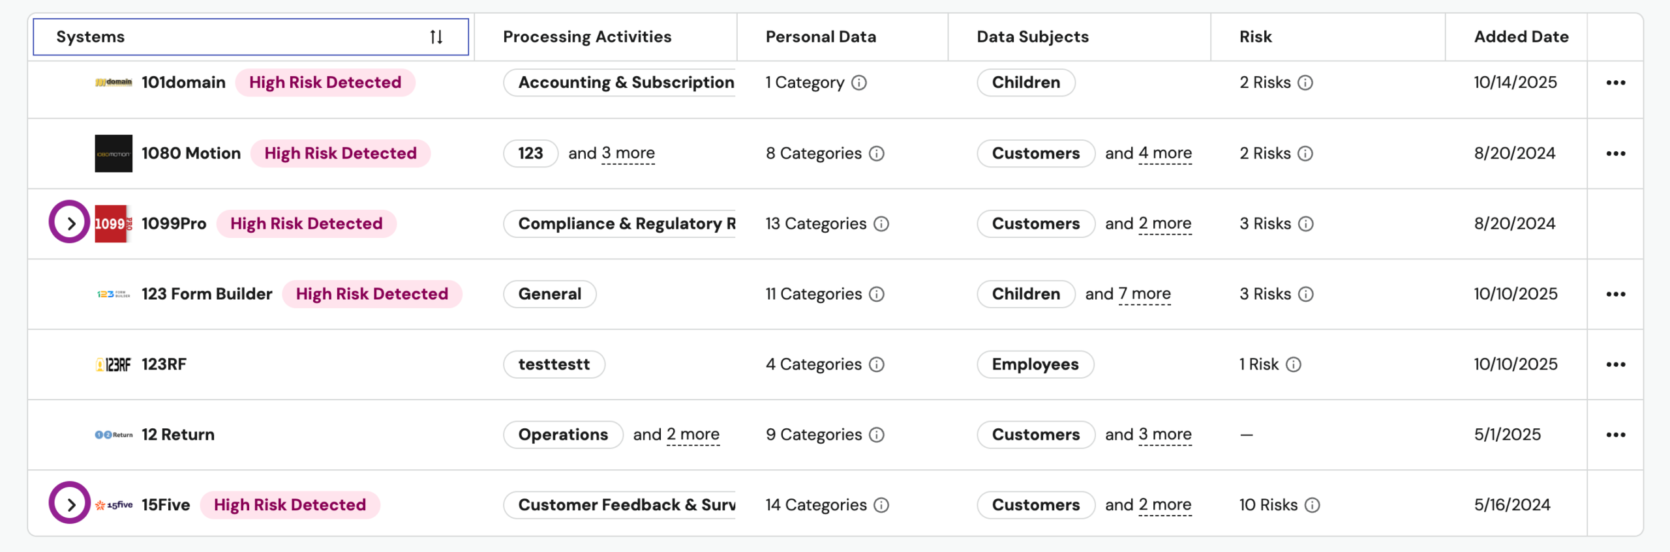
Task: Show 7 more data subjects for 123 Form Builder
Action: (x=1144, y=295)
